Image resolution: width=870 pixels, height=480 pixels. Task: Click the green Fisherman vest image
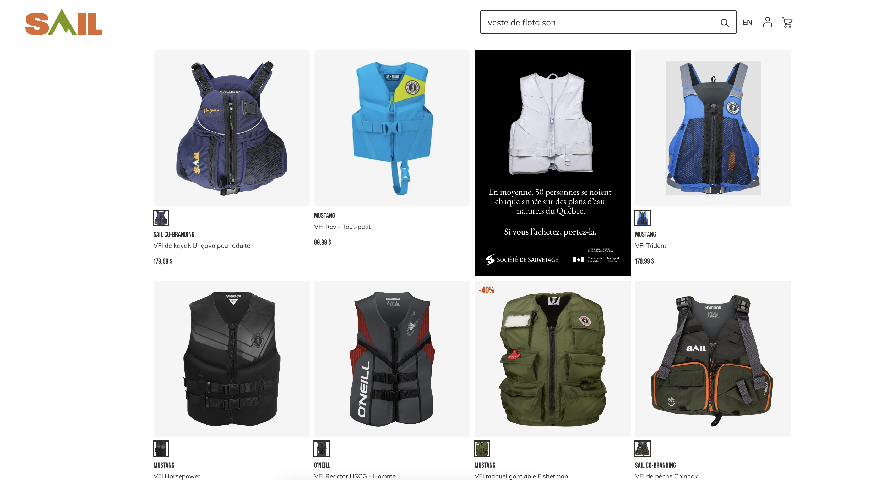(x=553, y=359)
